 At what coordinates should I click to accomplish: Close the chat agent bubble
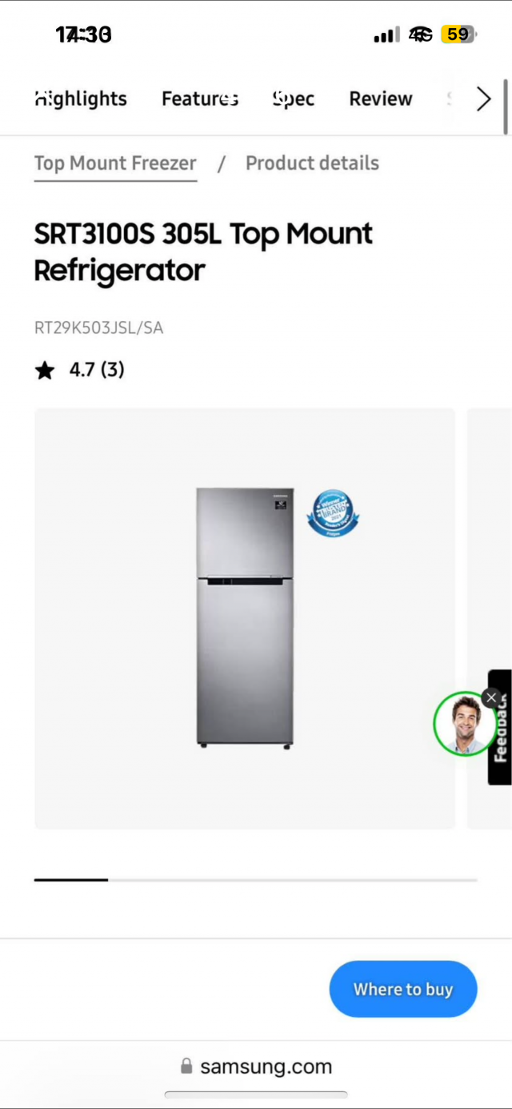(491, 697)
